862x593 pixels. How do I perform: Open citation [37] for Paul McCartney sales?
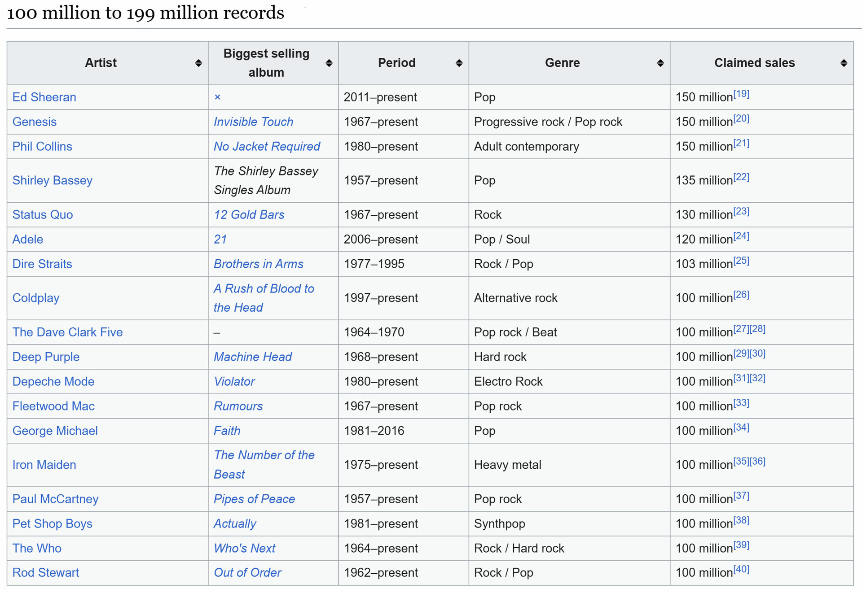click(741, 496)
